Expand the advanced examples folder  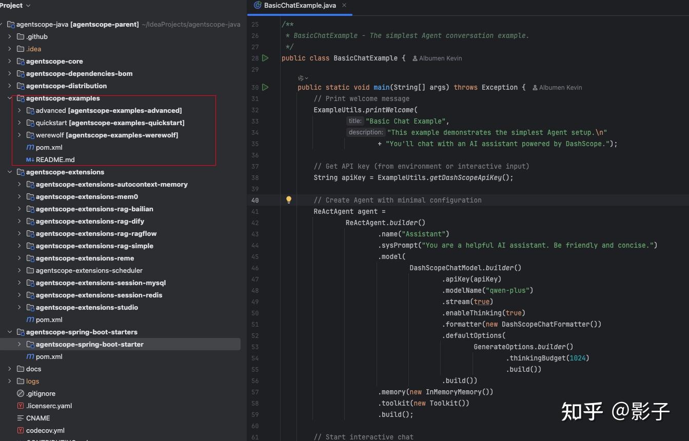[x=19, y=110]
